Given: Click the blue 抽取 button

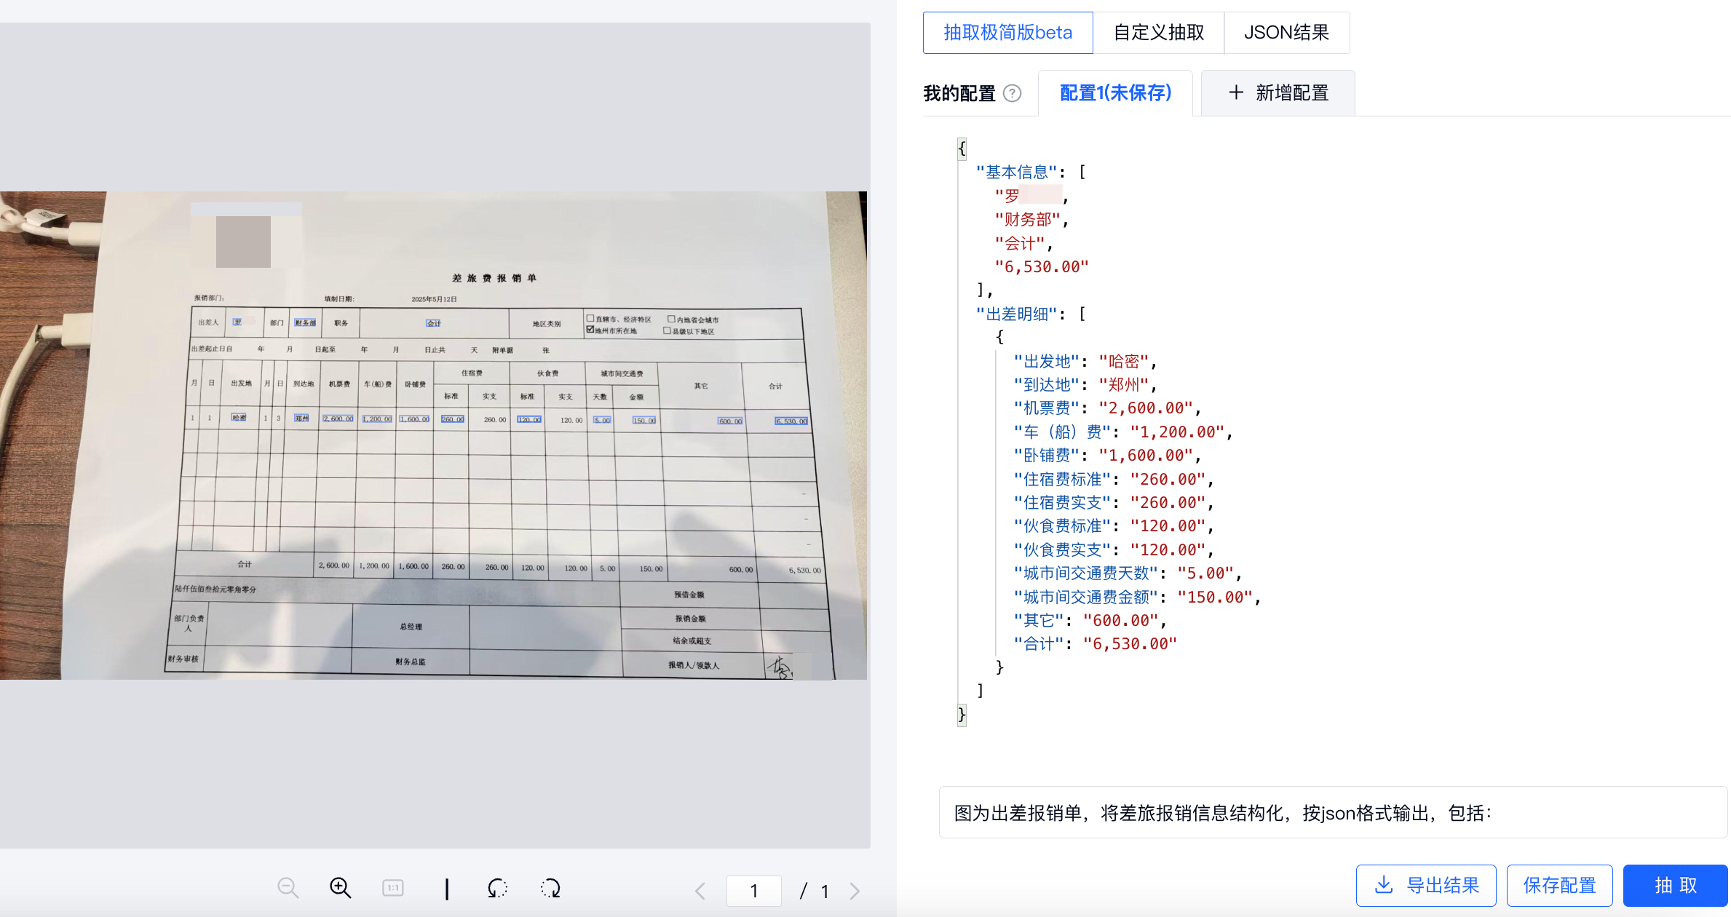Looking at the screenshot, I should (x=1675, y=885).
